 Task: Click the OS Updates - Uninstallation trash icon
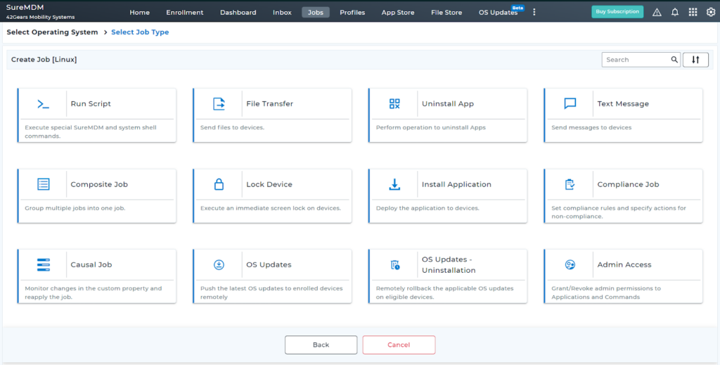coord(395,264)
